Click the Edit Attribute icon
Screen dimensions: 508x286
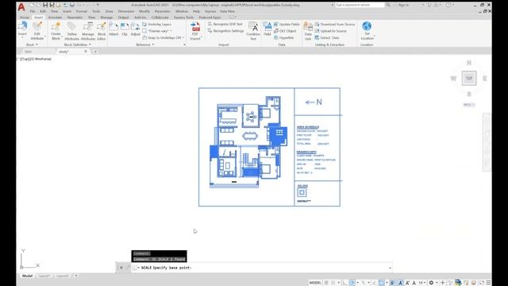pyautogui.click(x=37, y=26)
